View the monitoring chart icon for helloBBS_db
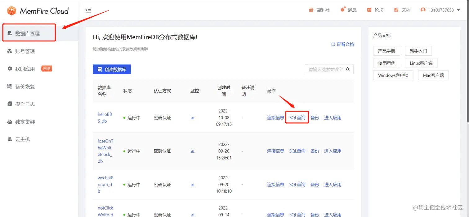The image size is (469, 217). (x=193, y=118)
